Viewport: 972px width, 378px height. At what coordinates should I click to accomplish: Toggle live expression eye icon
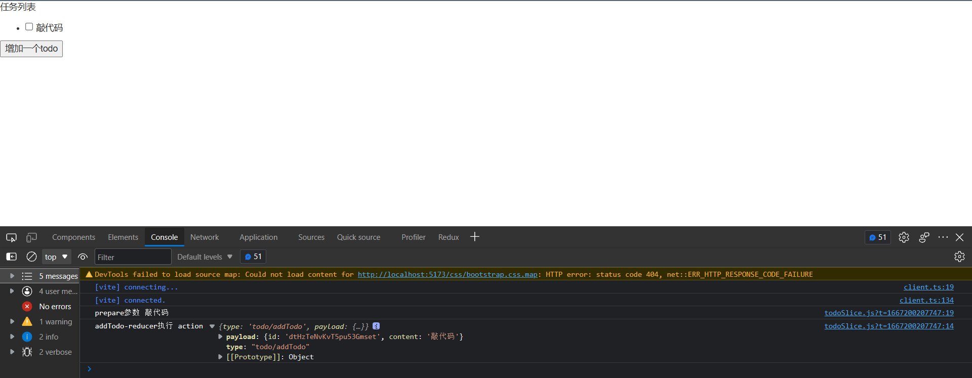(x=83, y=257)
